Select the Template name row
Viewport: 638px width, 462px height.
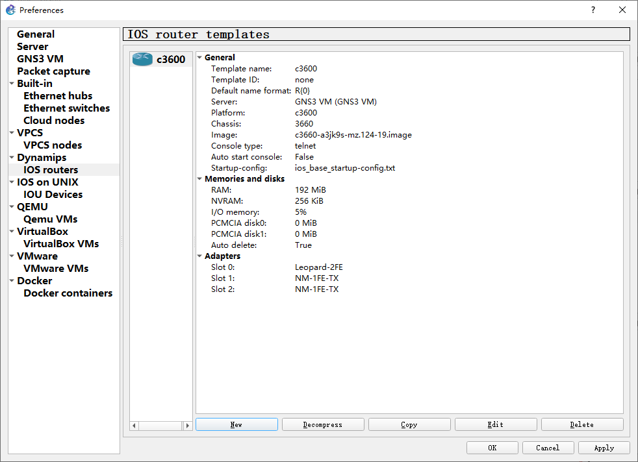coord(409,69)
